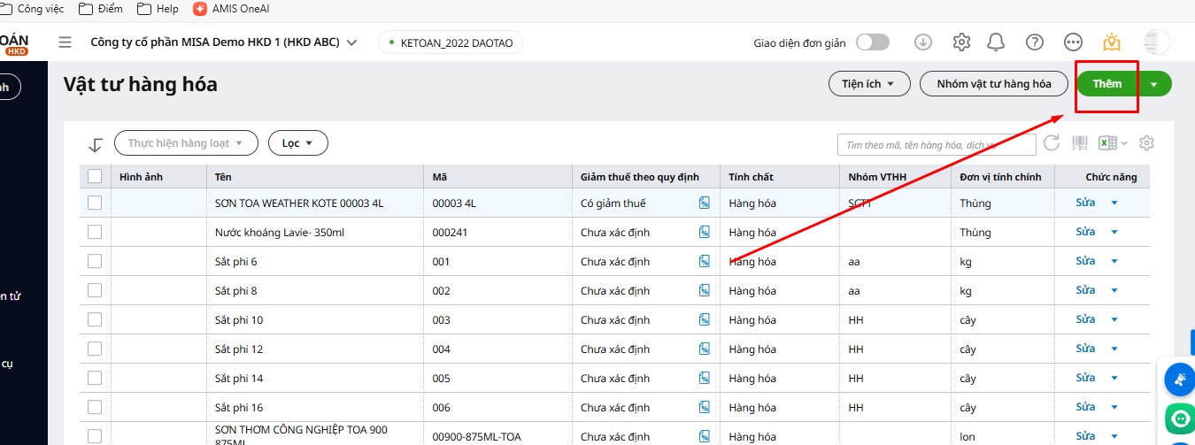
Task: Click Sửa link for Sắt phi 8
Action: tap(1085, 290)
